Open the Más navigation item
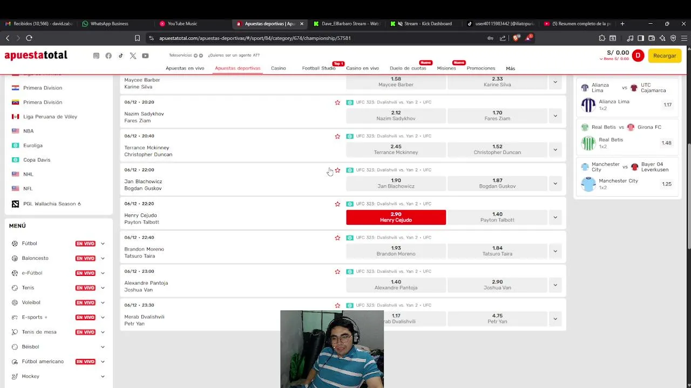This screenshot has width=691, height=388. [x=510, y=68]
